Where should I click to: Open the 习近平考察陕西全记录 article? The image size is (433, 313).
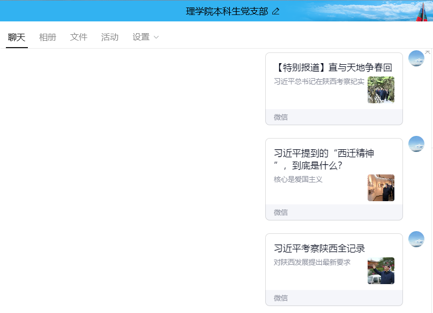click(x=319, y=248)
